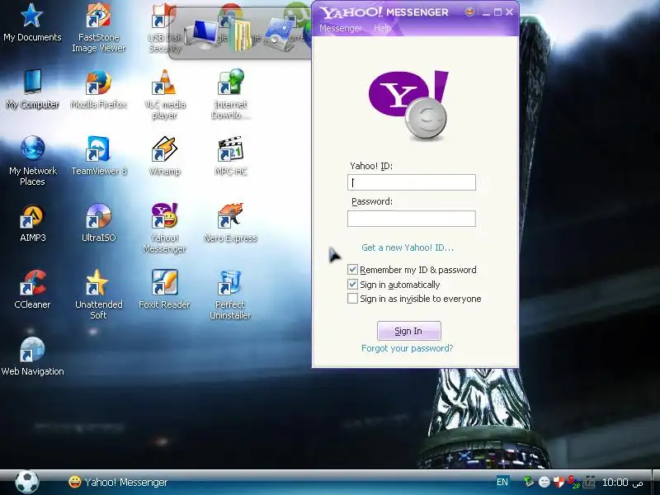Open the Messenger menu
Viewport: 660px width, 495px height.
[341, 28]
